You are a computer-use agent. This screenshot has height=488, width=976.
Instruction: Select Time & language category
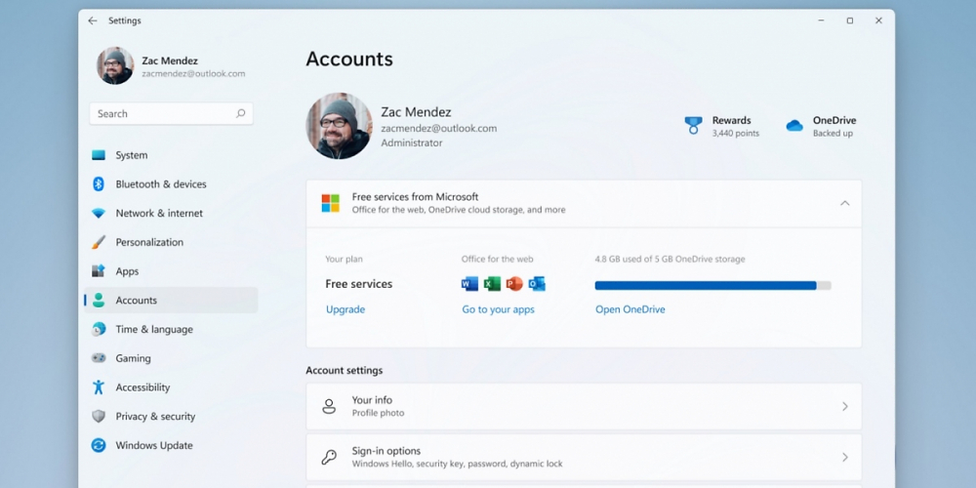(x=171, y=329)
